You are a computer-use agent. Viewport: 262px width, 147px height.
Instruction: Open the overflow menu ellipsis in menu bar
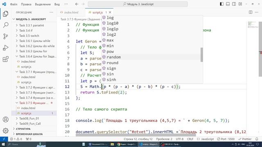[66, 4]
